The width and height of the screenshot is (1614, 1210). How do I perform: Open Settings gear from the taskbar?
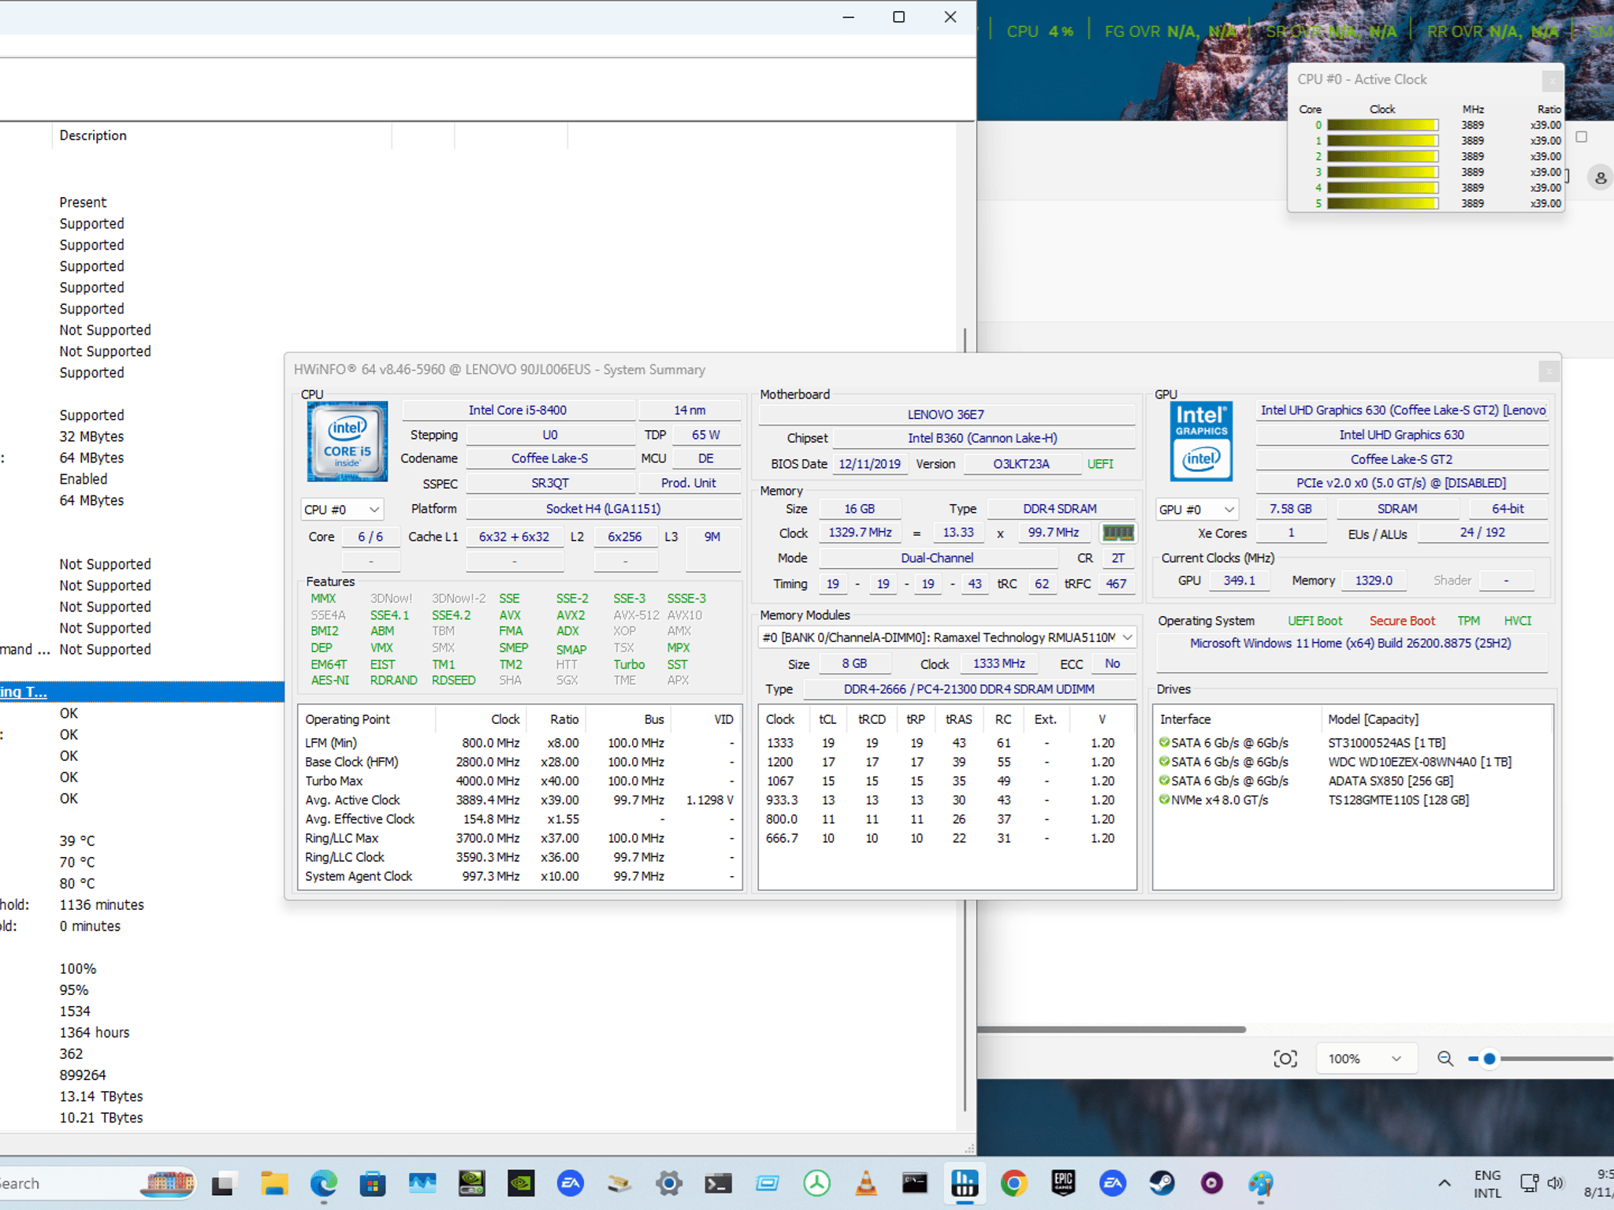pos(669,1183)
